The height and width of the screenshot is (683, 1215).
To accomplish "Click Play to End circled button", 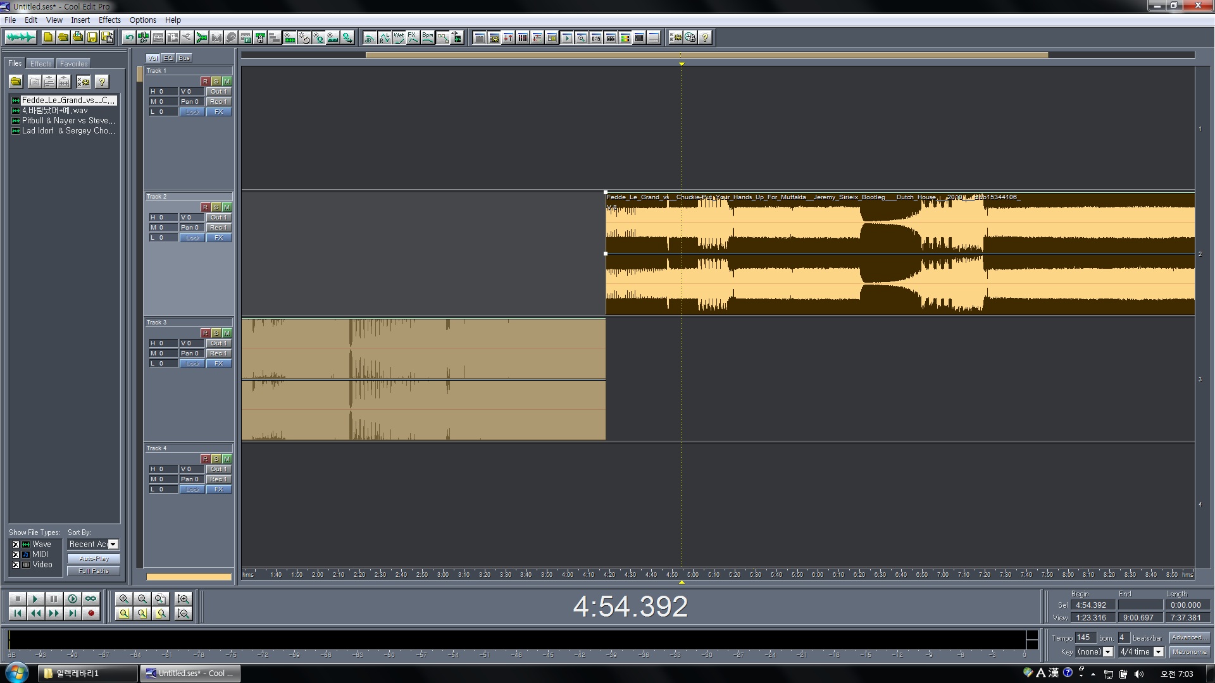I will click(x=73, y=598).
